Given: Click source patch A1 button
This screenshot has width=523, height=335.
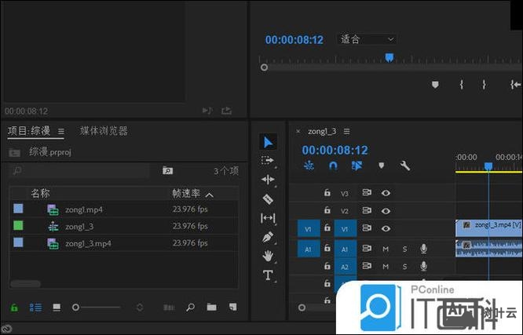Looking at the screenshot, I should tap(309, 249).
